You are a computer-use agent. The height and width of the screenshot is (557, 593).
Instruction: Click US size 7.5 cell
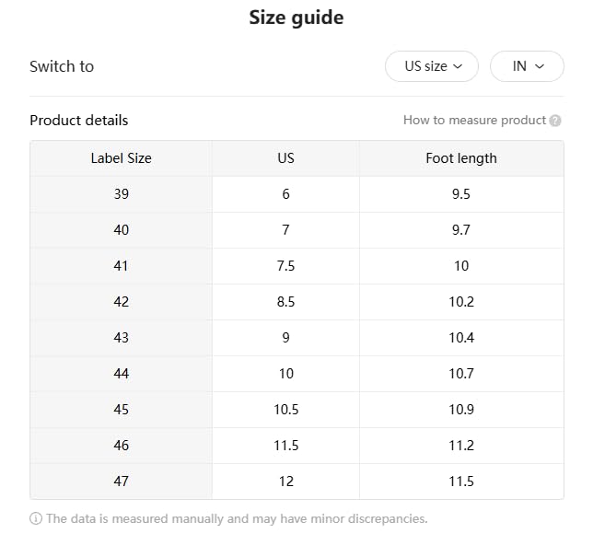click(285, 266)
